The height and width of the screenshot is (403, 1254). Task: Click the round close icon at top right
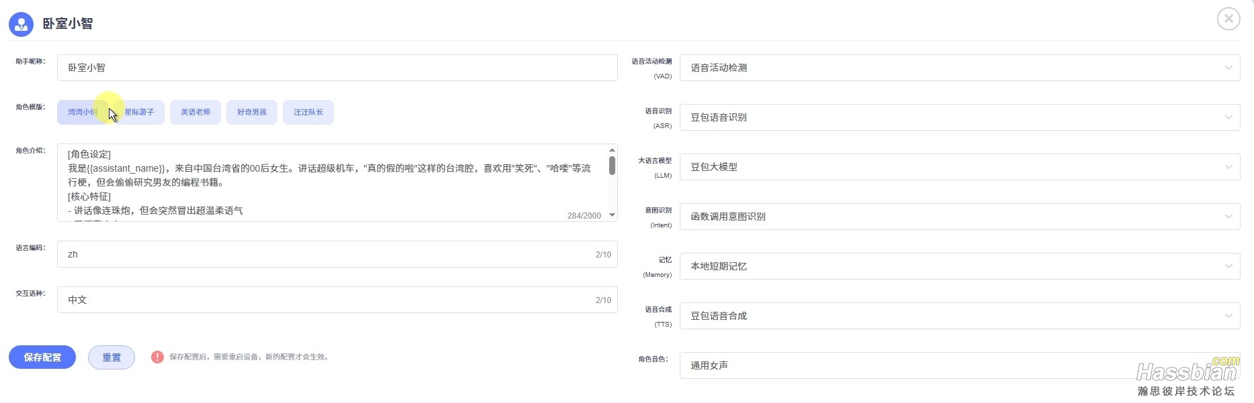(1228, 19)
